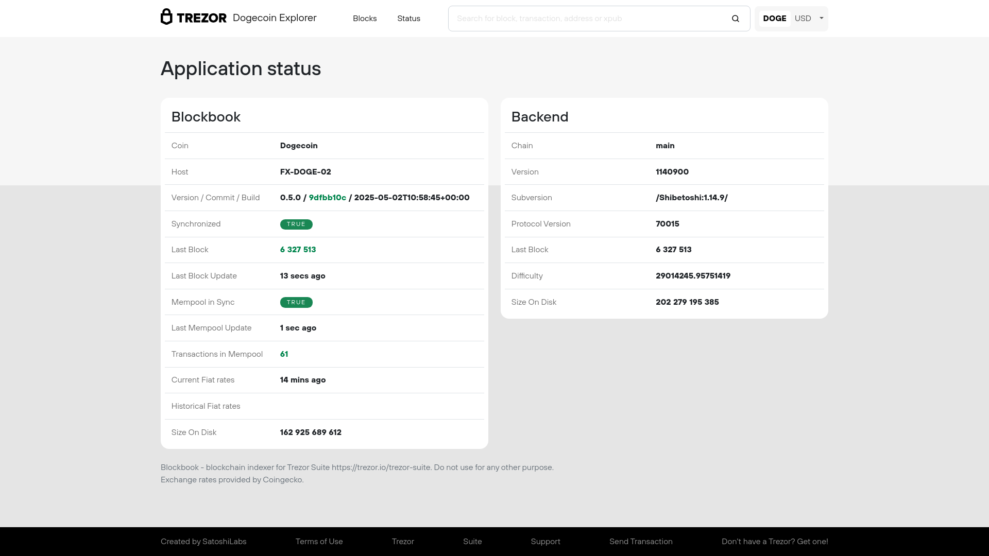The height and width of the screenshot is (556, 989).
Task: Click the Application status heading
Action: (x=241, y=68)
